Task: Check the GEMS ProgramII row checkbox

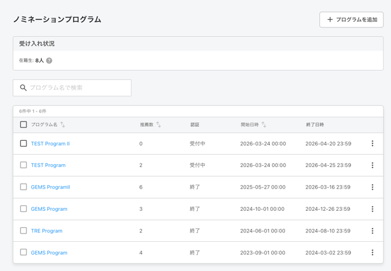Action: pos(23,187)
